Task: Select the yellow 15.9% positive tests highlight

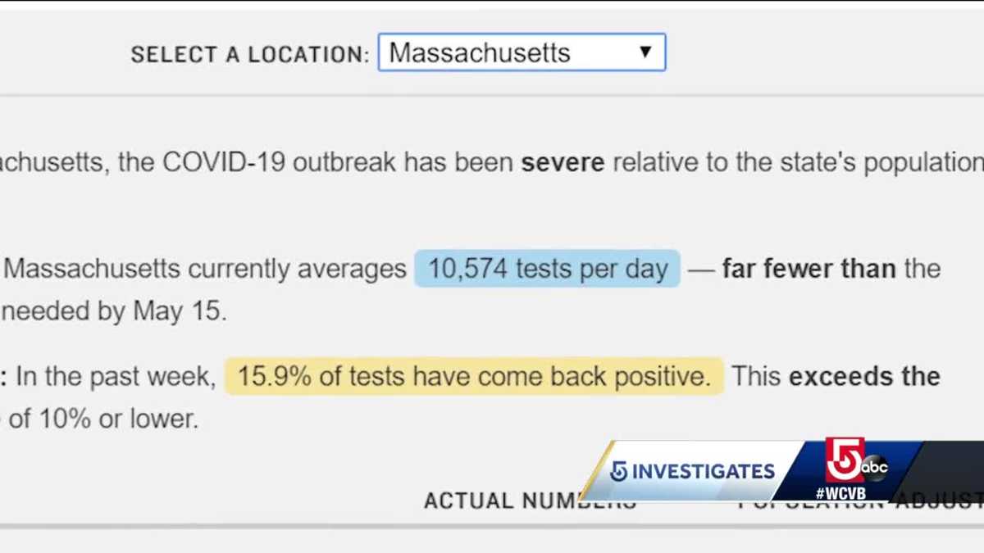Action: click(x=474, y=376)
